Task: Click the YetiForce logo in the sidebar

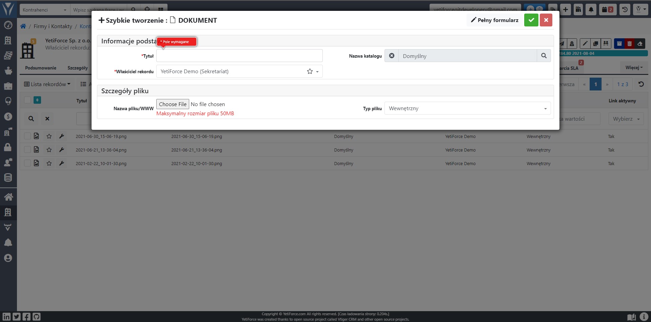Action: (x=8, y=9)
